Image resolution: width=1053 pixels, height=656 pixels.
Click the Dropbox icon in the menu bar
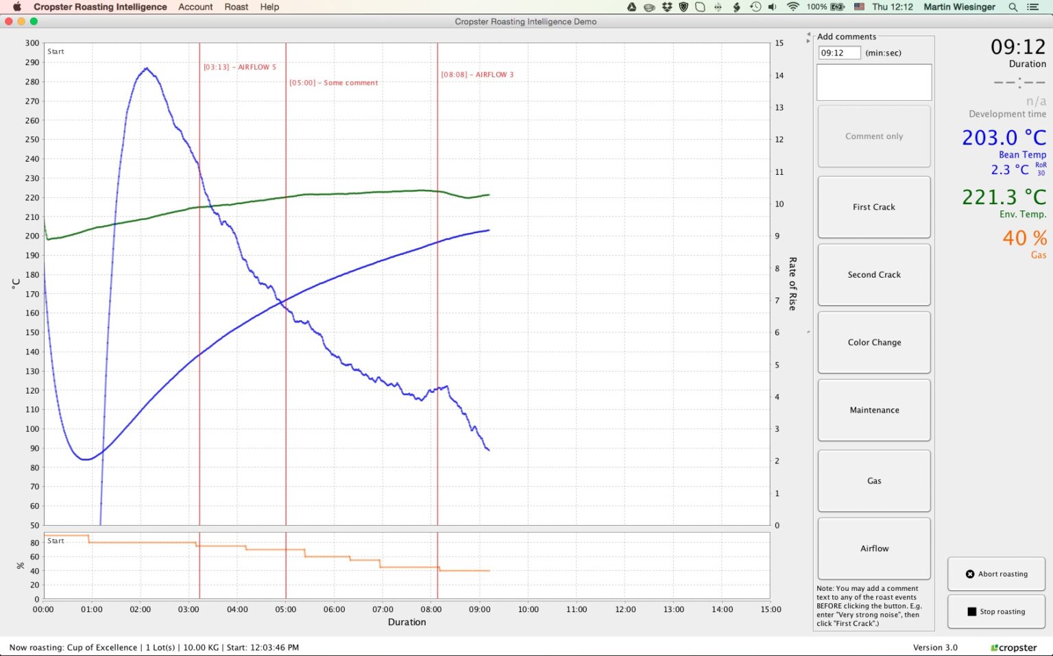(x=667, y=7)
